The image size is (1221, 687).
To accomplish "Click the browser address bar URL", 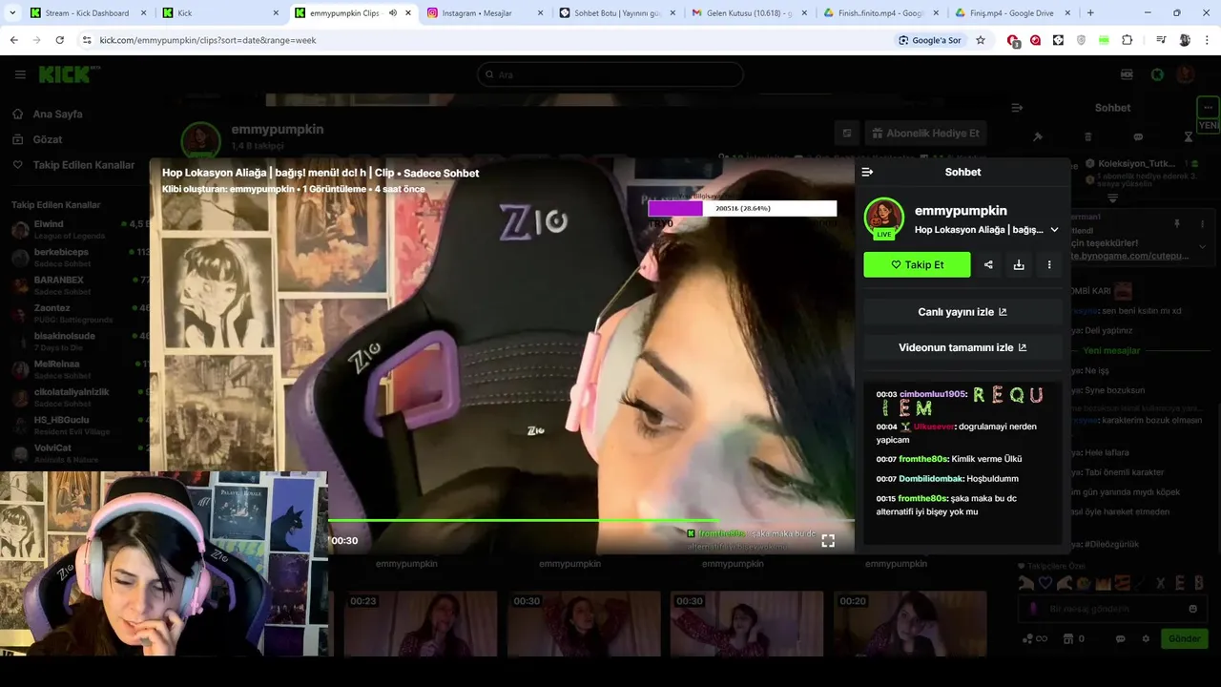I will point(207,40).
